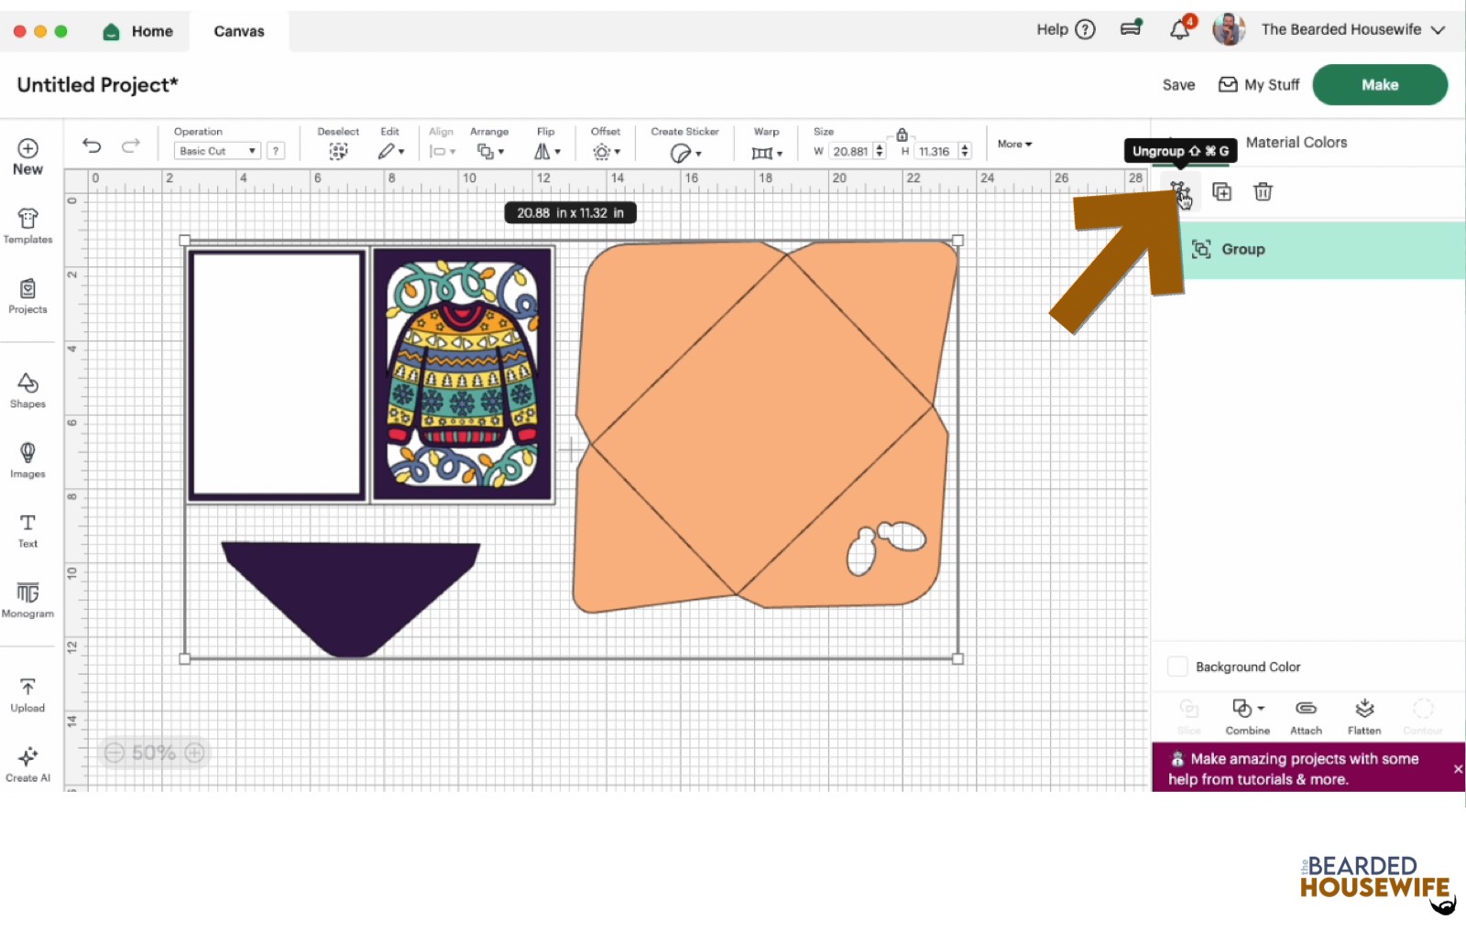Image resolution: width=1466 pixels, height=931 pixels.
Task: Expand the Arrange options dropdown
Action: [x=491, y=150]
